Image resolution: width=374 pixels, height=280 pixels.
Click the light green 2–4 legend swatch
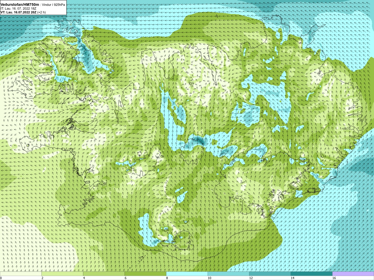(x=62, y=274)
